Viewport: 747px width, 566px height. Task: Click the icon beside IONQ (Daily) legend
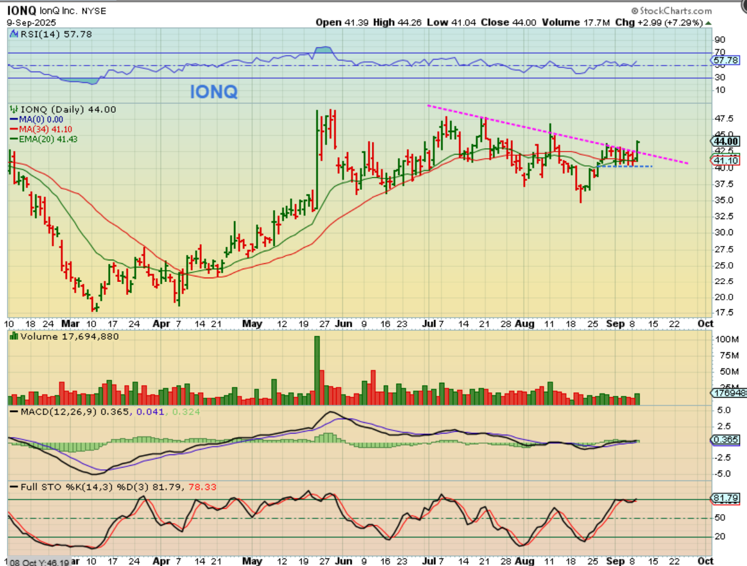pyautogui.click(x=14, y=110)
